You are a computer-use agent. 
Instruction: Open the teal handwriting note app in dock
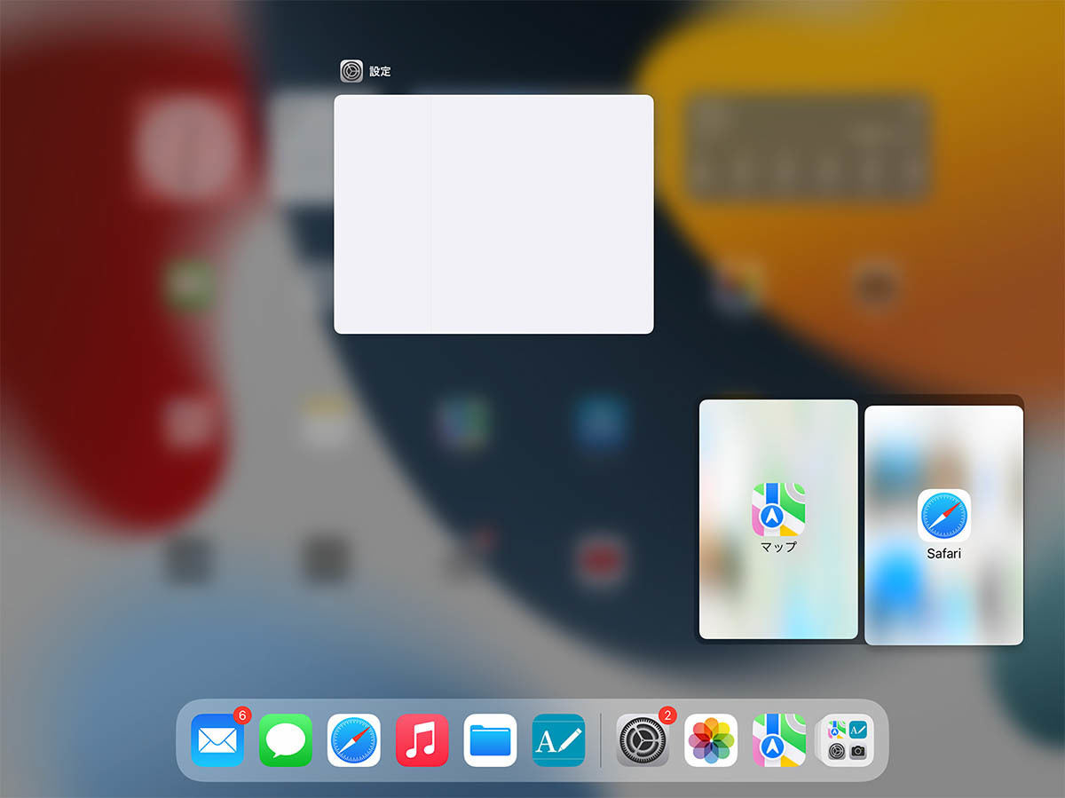coord(559,739)
